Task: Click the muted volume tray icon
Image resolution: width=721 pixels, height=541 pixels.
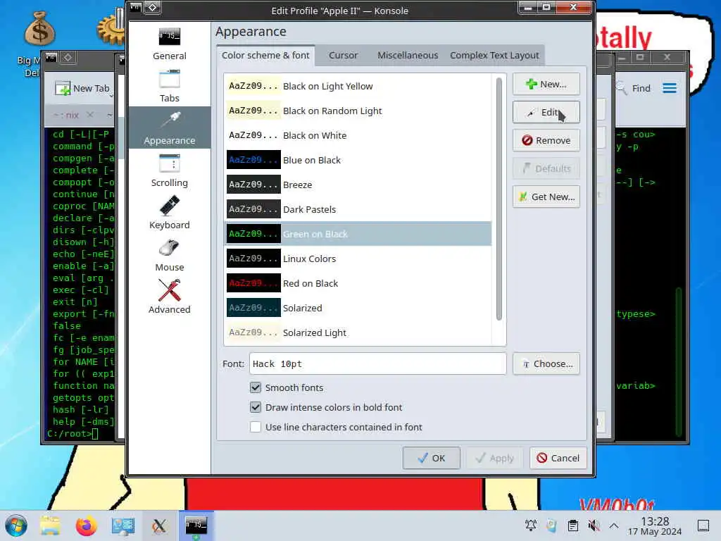Action: pyautogui.click(x=594, y=525)
